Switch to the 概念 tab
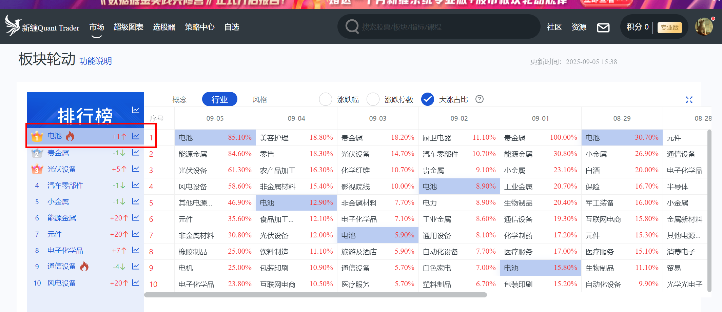The image size is (722, 312). pos(179,99)
